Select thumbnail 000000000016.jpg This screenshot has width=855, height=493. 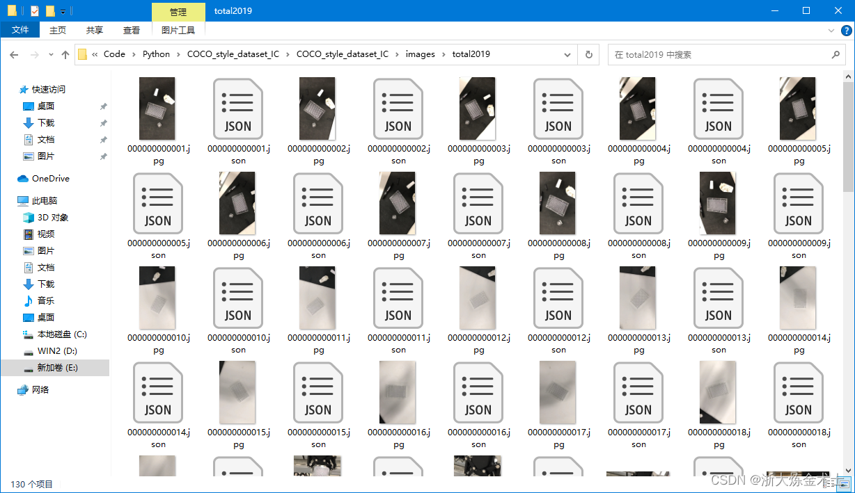(398, 392)
